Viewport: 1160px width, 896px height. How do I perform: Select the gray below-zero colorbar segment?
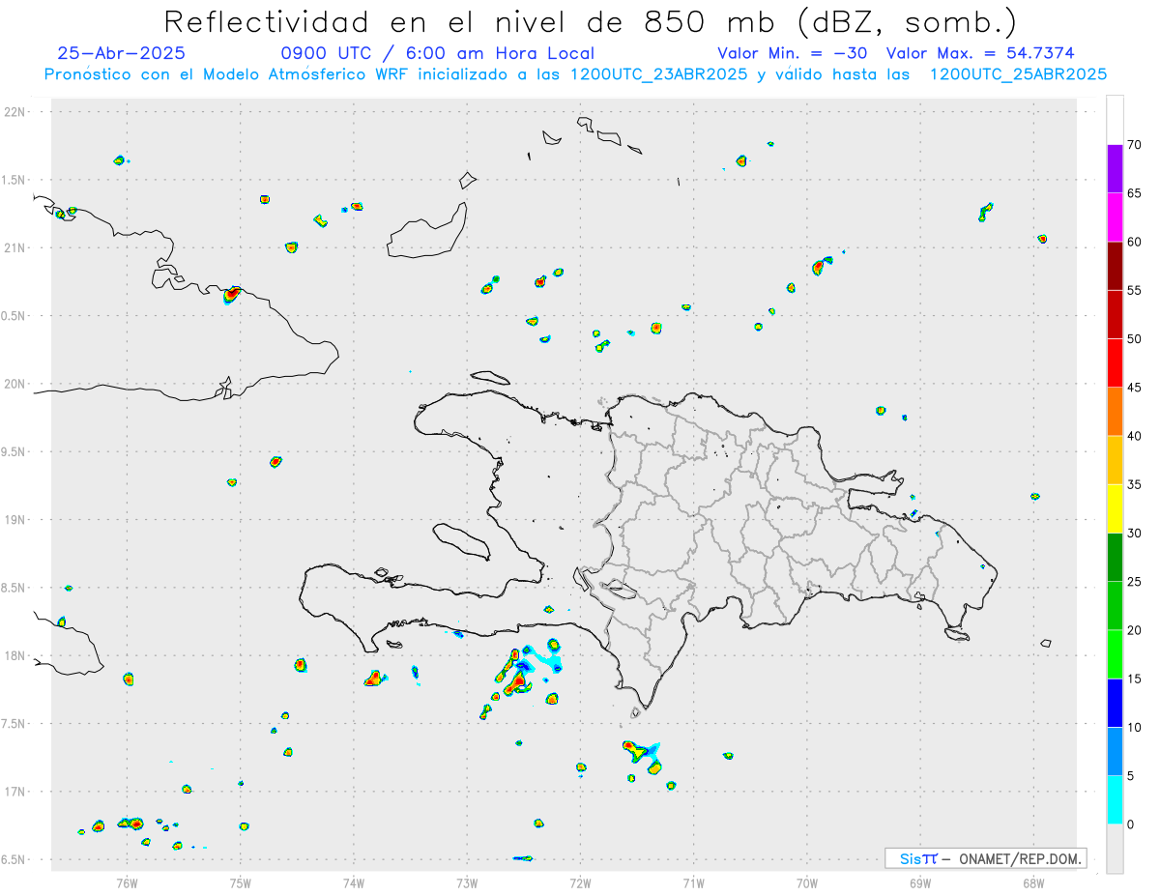tap(1115, 849)
